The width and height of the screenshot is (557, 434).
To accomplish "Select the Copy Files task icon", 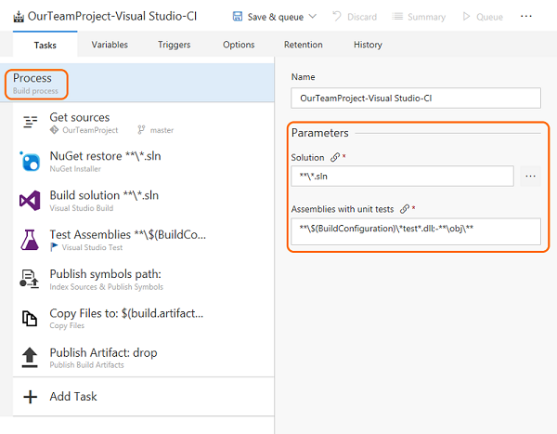I will pos(30,319).
